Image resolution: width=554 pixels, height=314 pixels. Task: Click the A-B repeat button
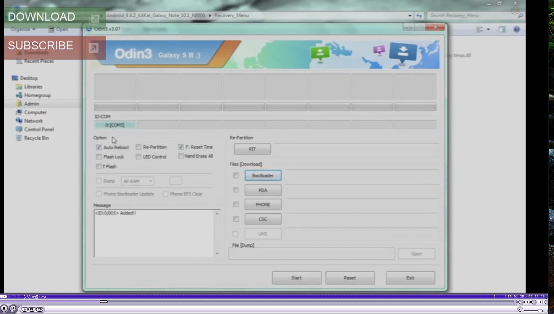pyautogui.click(x=541, y=302)
